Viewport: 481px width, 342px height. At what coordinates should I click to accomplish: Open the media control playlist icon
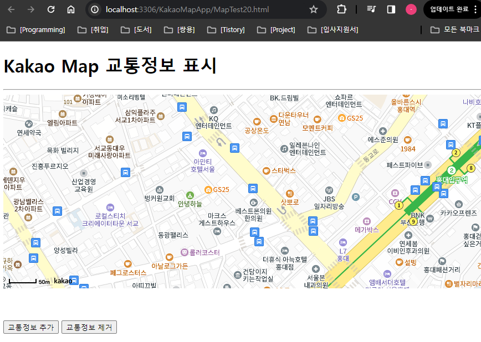click(371, 9)
